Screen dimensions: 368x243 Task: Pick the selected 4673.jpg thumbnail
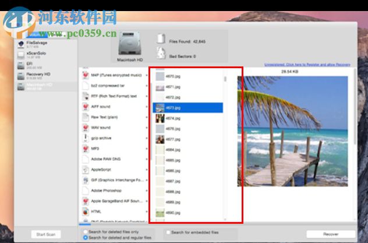point(160,108)
